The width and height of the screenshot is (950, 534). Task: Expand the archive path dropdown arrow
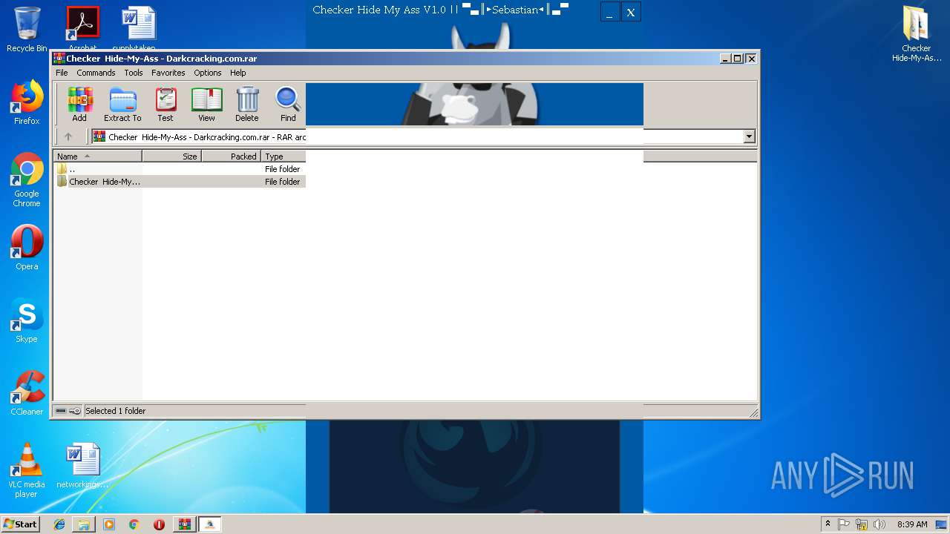point(749,136)
